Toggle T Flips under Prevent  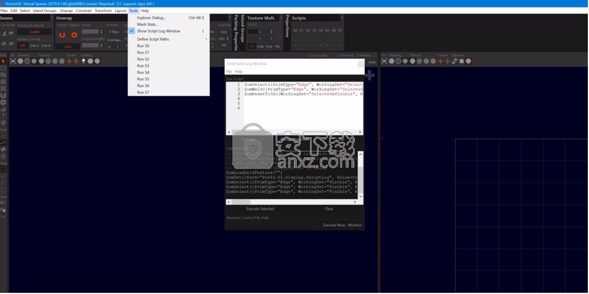point(113,32)
